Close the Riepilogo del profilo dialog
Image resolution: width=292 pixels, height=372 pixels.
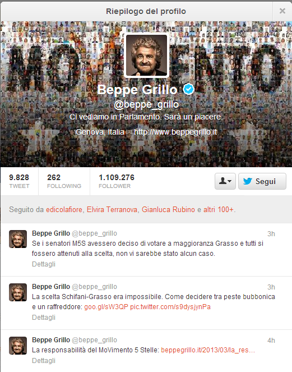click(x=282, y=11)
